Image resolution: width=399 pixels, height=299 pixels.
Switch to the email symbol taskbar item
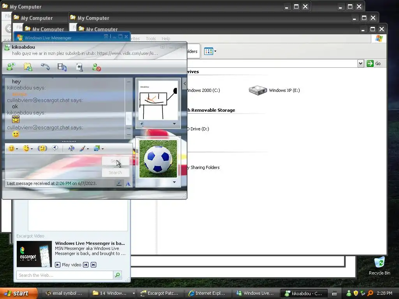click(64, 293)
